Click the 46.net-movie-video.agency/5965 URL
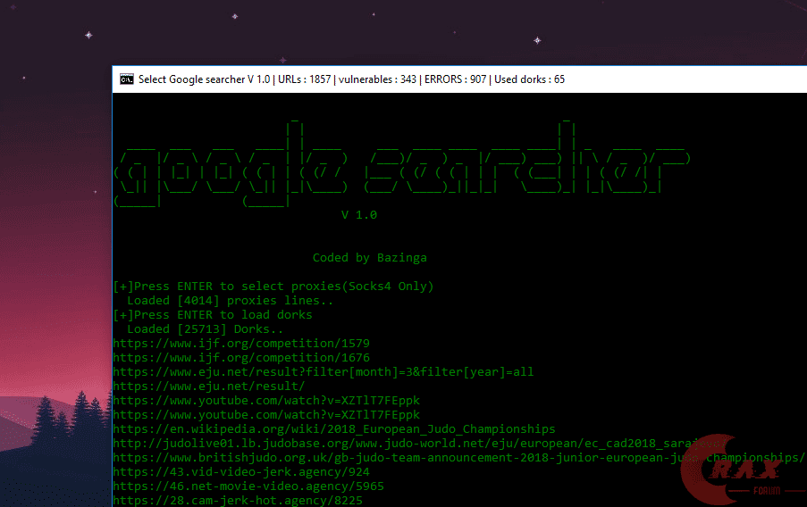The width and height of the screenshot is (807, 507). [x=248, y=486]
